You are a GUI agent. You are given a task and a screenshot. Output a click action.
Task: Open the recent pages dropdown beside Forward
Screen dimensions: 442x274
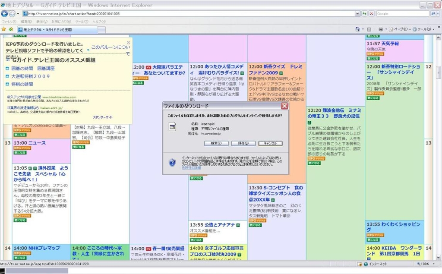(18, 13)
